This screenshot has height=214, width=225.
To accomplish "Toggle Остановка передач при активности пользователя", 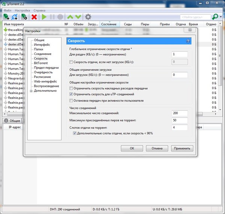I will pos(71,101).
